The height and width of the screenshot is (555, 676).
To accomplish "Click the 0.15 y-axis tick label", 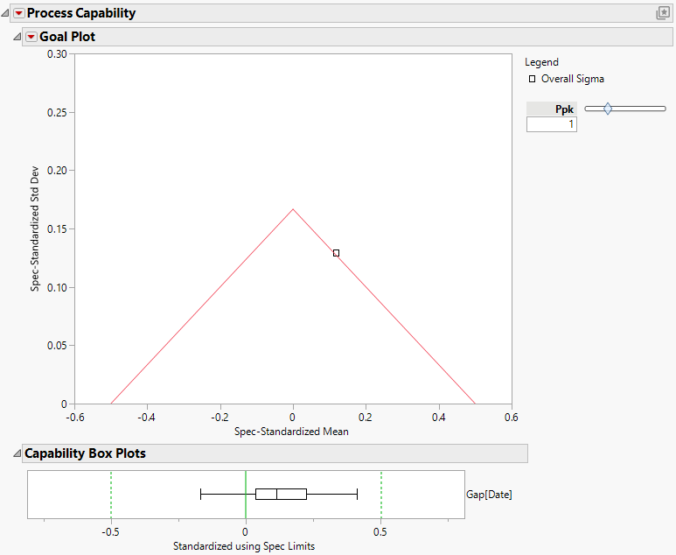I will [x=58, y=229].
